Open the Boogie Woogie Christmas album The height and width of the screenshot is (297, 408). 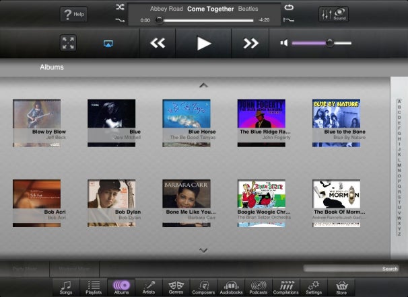(261, 204)
